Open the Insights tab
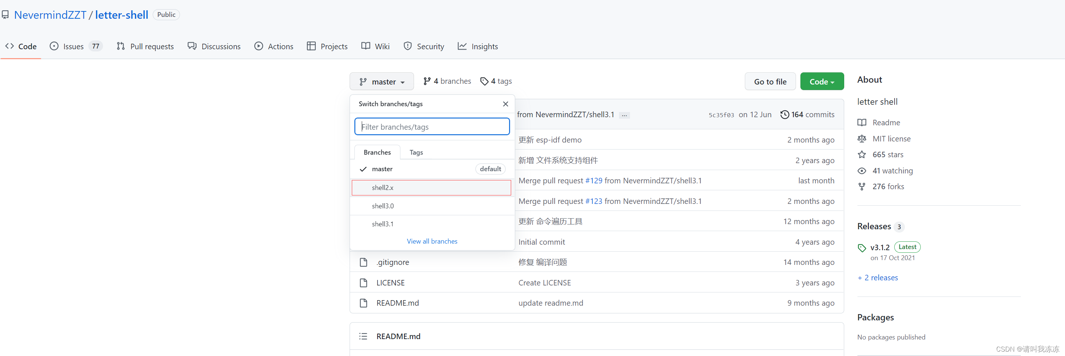 point(478,46)
